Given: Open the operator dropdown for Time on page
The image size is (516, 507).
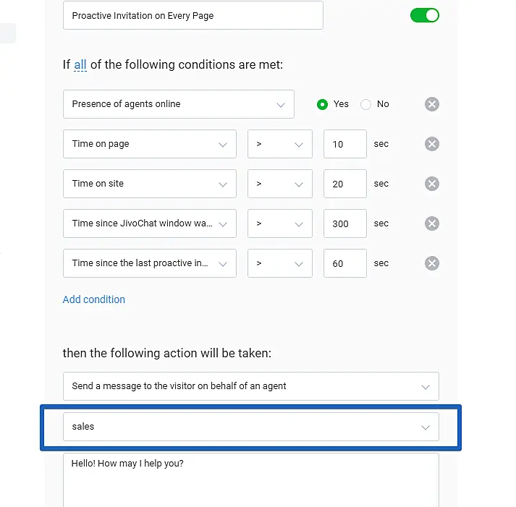Looking at the screenshot, I should point(279,144).
